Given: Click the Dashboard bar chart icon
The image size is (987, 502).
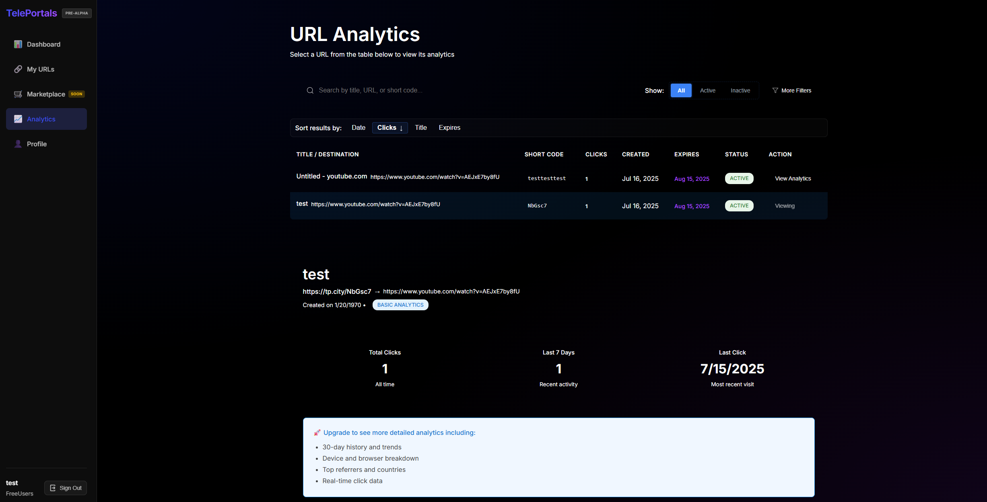Looking at the screenshot, I should coord(18,44).
